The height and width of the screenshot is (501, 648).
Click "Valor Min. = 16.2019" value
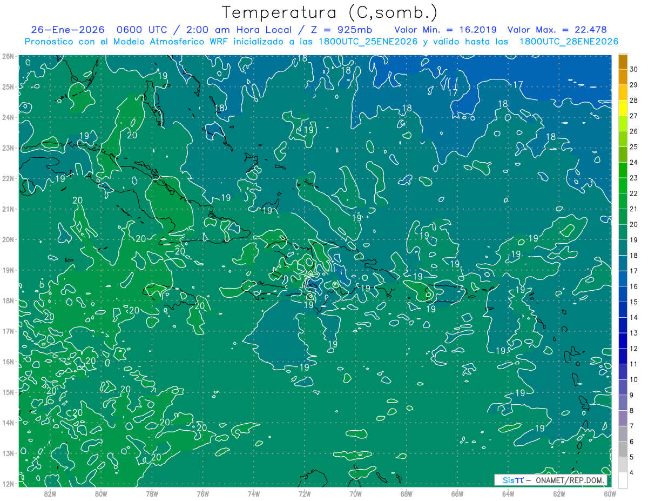(x=446, y=30)
